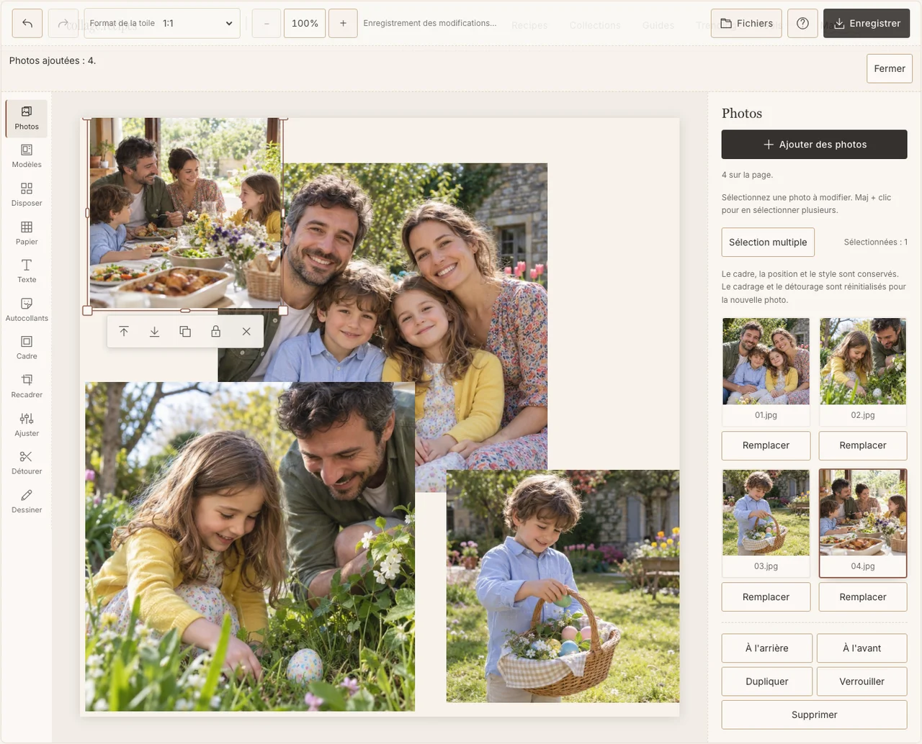Click the À l'avant button
The image size is (922, 744).
(862, 648)
